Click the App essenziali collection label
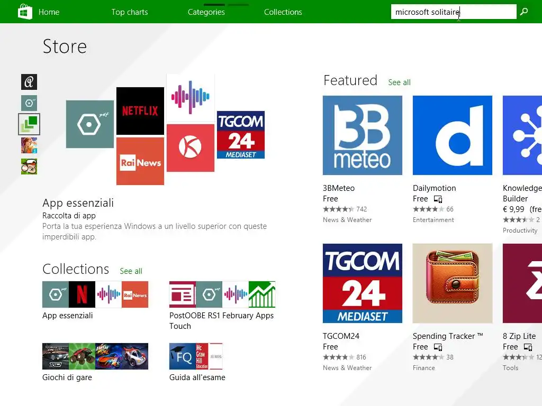 (68, 316)
